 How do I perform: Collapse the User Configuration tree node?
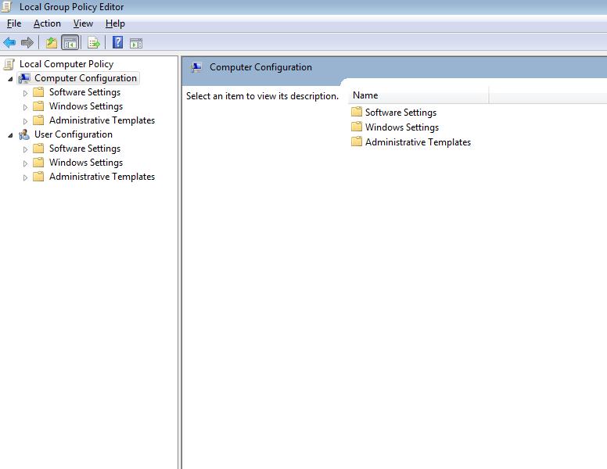pyautogui.click(x=10, y=135)
